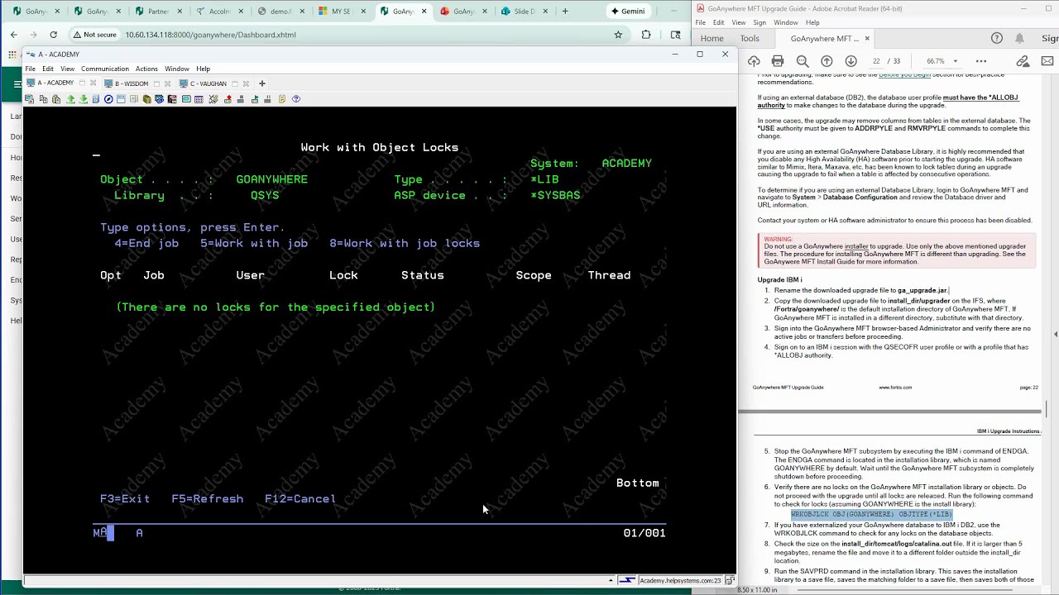Click the green upload arrow in emulator toolbar

tap(70, 99)
